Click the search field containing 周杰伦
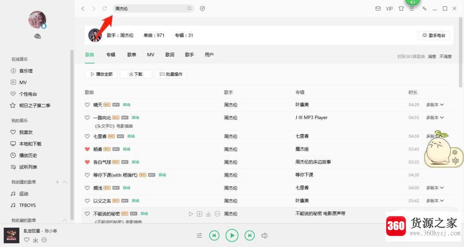464x247 pixels. pos(153,9)
